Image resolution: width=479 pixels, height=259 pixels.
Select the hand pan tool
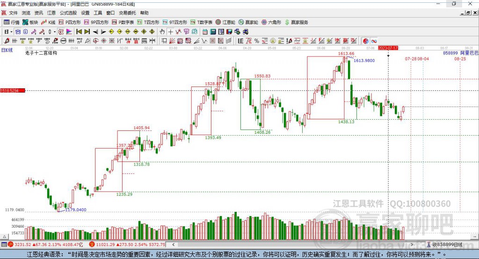click(162, 32)
